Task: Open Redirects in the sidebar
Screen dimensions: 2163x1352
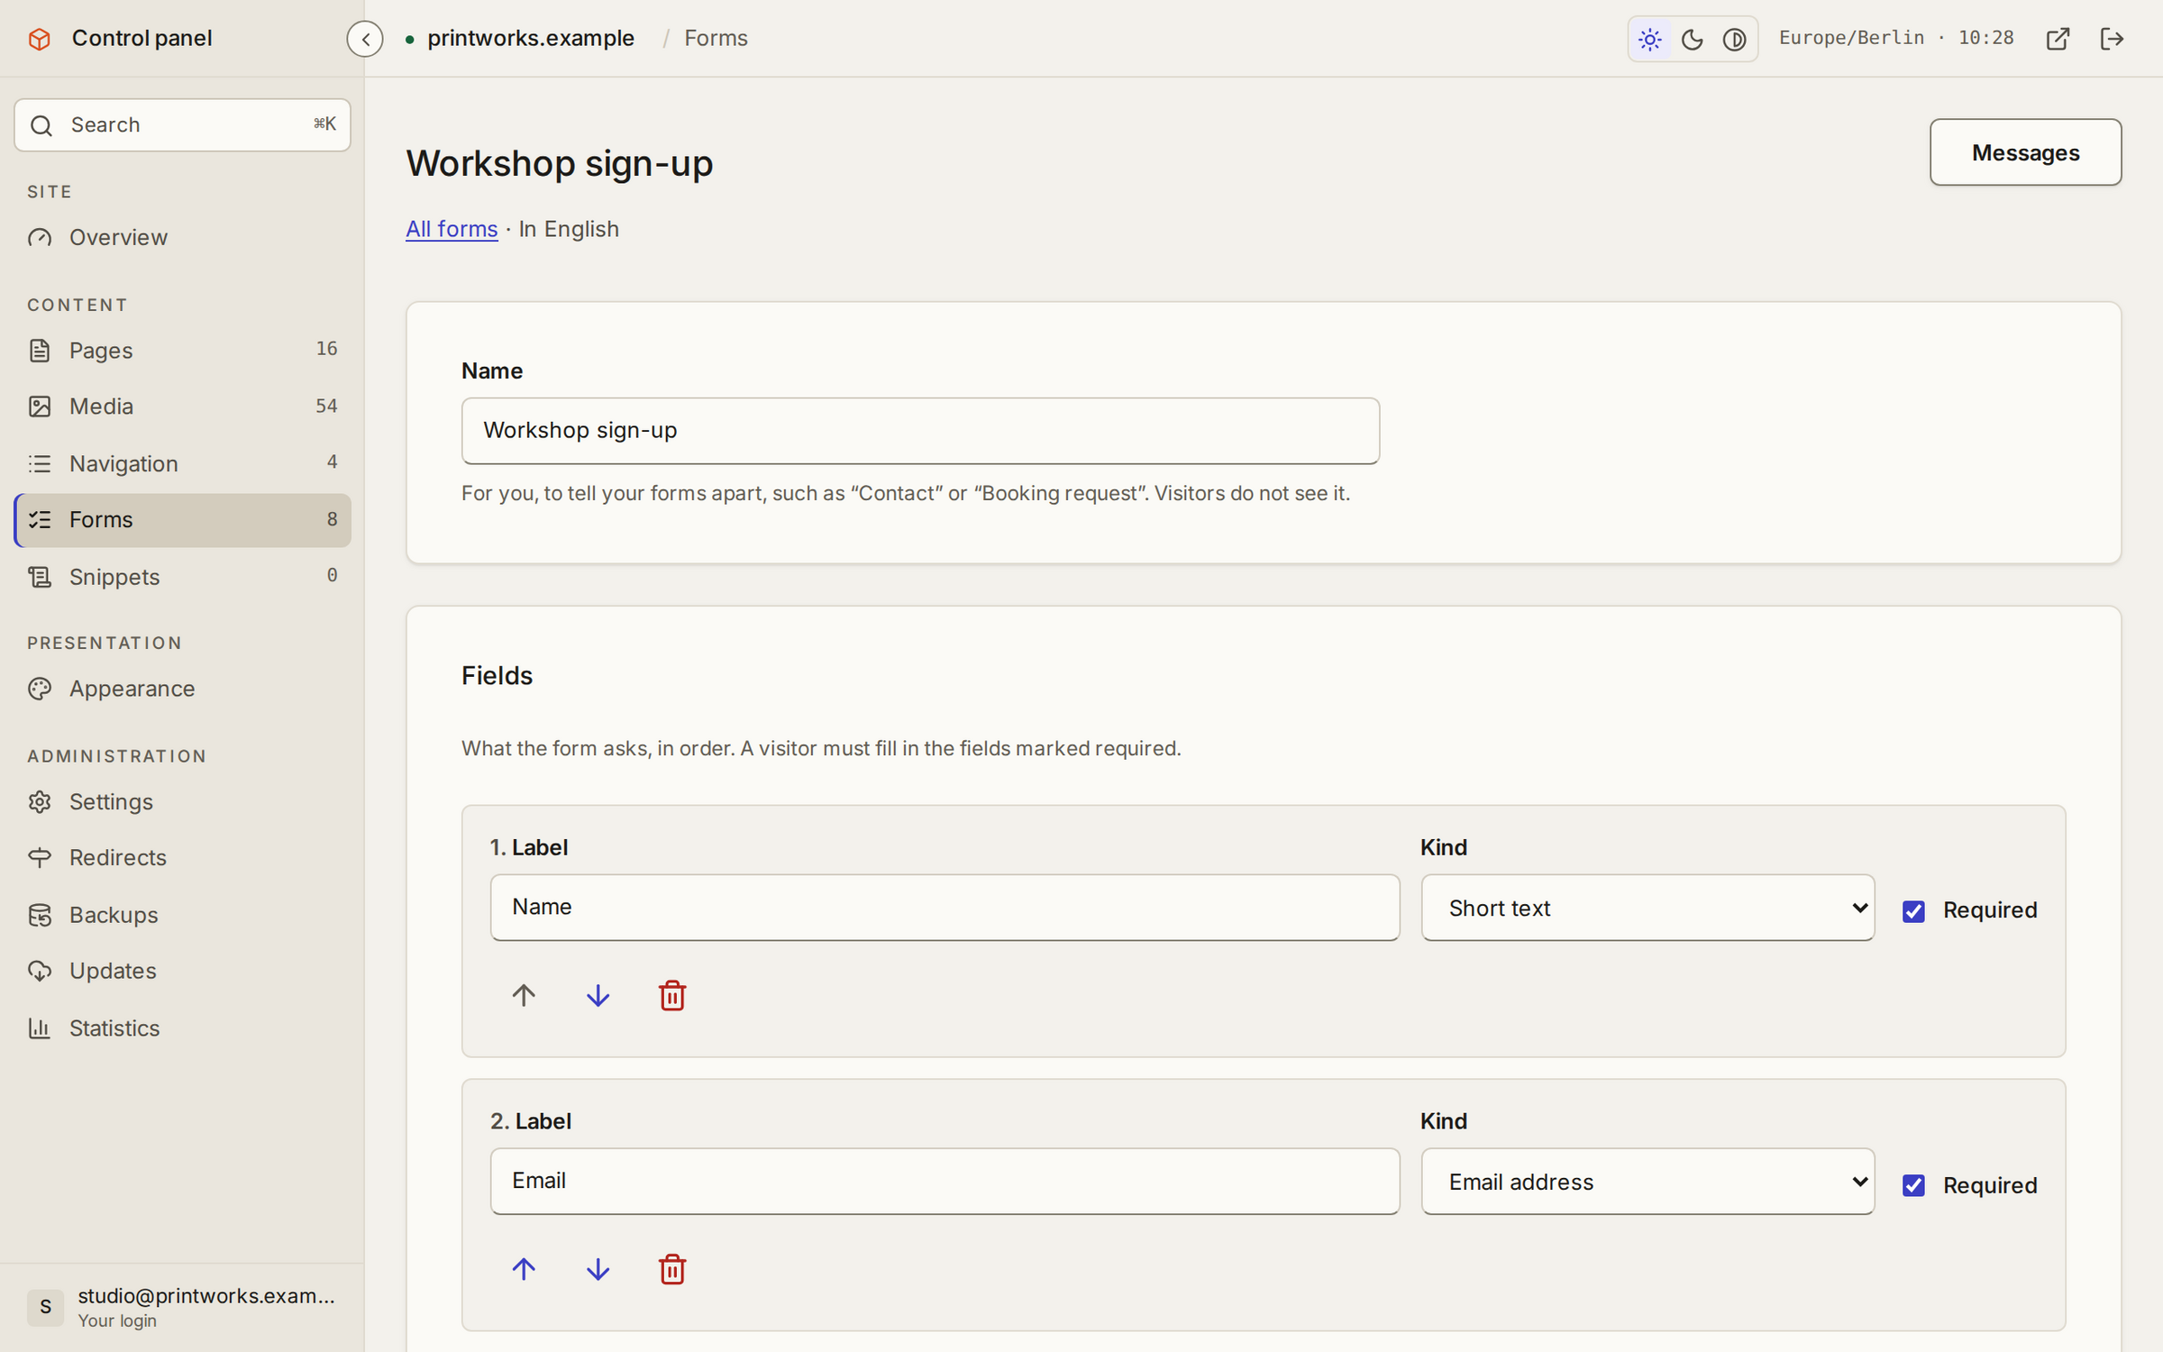Action: tap(182, 858)
